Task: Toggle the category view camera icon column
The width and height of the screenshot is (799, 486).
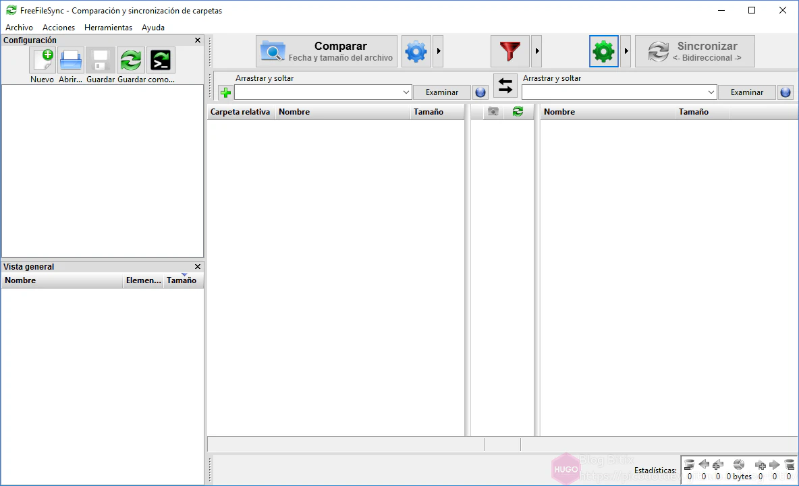Action: tap(493, 112)
